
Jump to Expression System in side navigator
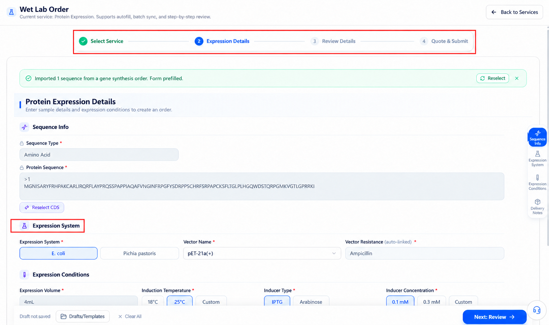click(x=538, y=159)
